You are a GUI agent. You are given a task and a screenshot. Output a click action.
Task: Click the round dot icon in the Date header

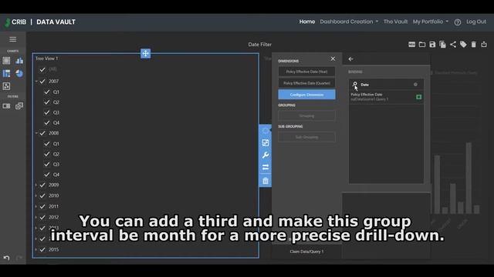coord(415,85)
